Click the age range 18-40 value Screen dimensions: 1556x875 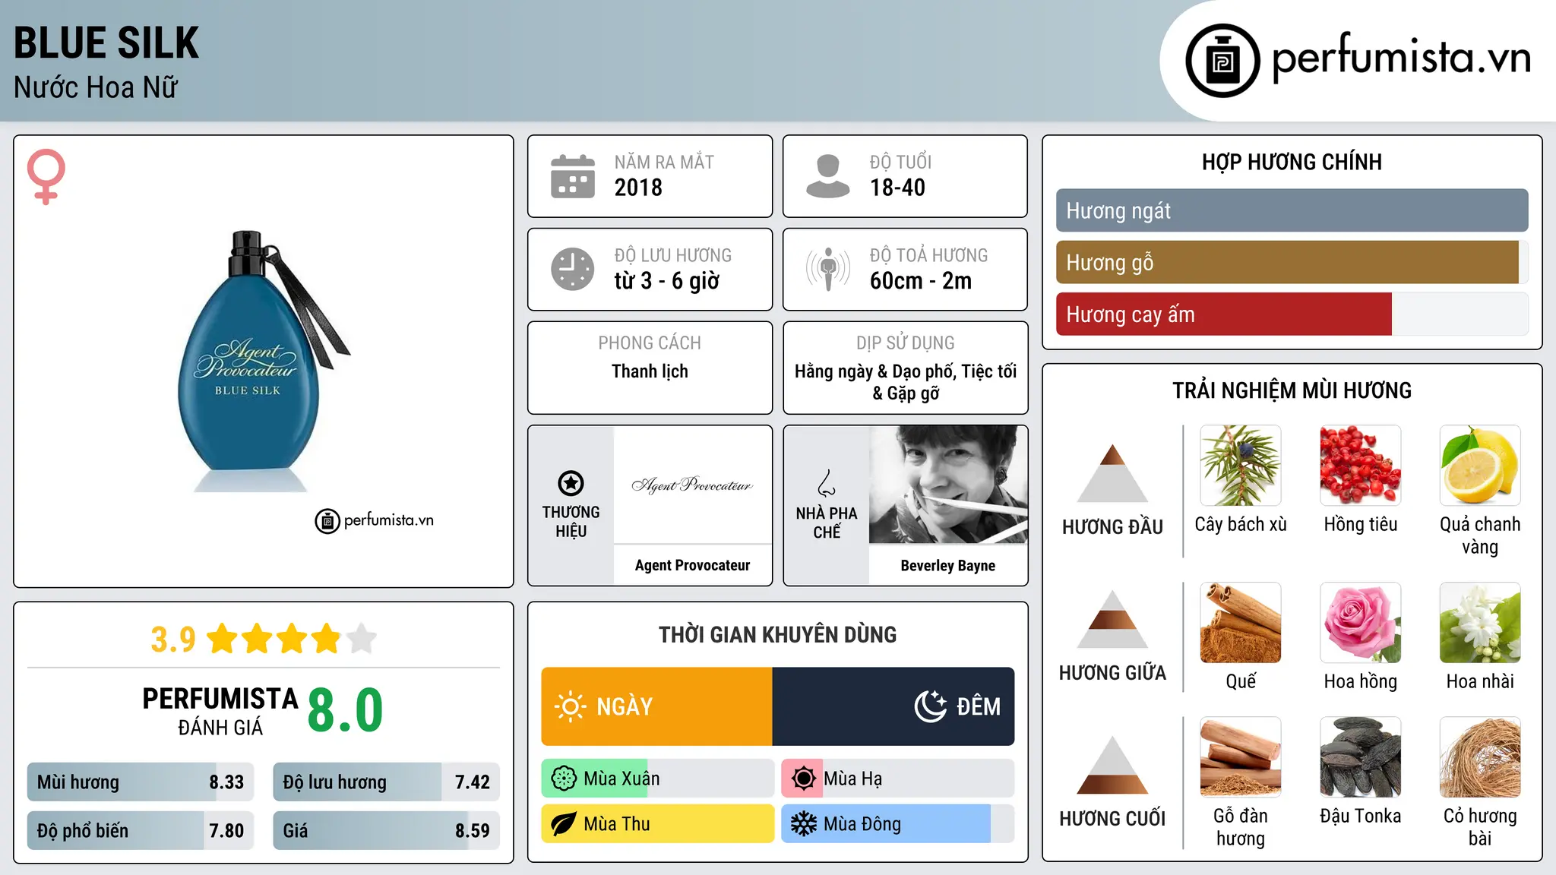point(897,188)
